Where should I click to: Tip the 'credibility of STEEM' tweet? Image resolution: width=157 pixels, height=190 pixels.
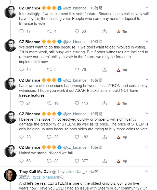[x=122, y=137]
